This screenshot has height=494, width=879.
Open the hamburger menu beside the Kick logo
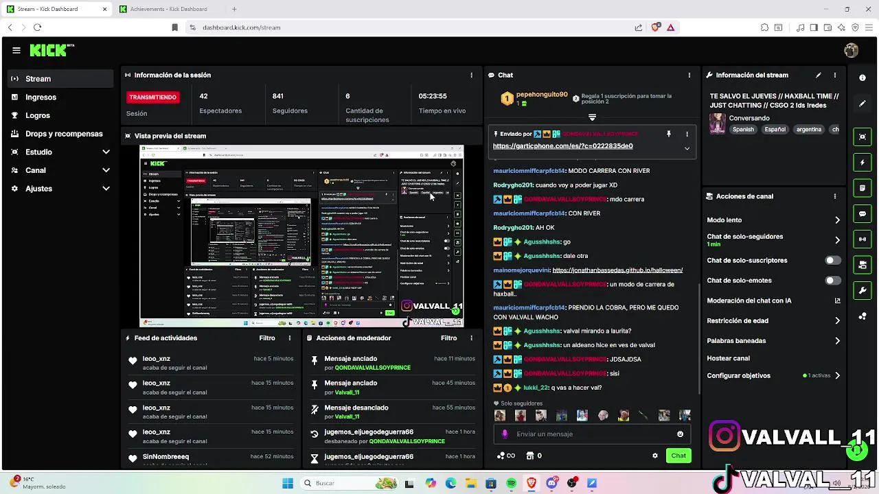tap(16, 50)
